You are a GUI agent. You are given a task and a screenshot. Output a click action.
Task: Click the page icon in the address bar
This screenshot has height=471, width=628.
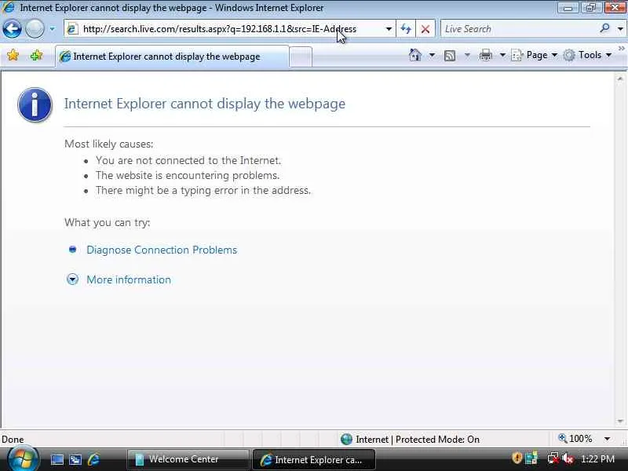pos(72,29)
